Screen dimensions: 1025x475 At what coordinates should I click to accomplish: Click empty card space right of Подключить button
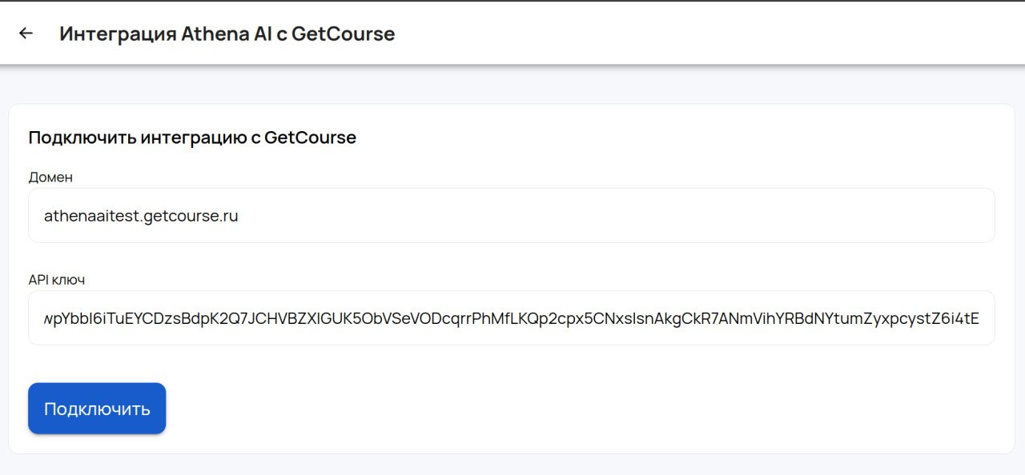point(561,409)
